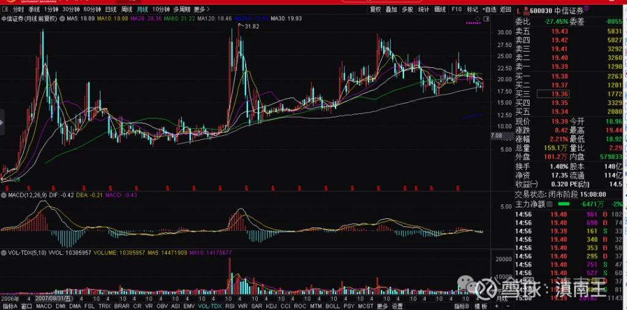The height and width of the screenshot is (310, 627).
Task: Open indicator 设置 settings
Action: tap(397, 306)
